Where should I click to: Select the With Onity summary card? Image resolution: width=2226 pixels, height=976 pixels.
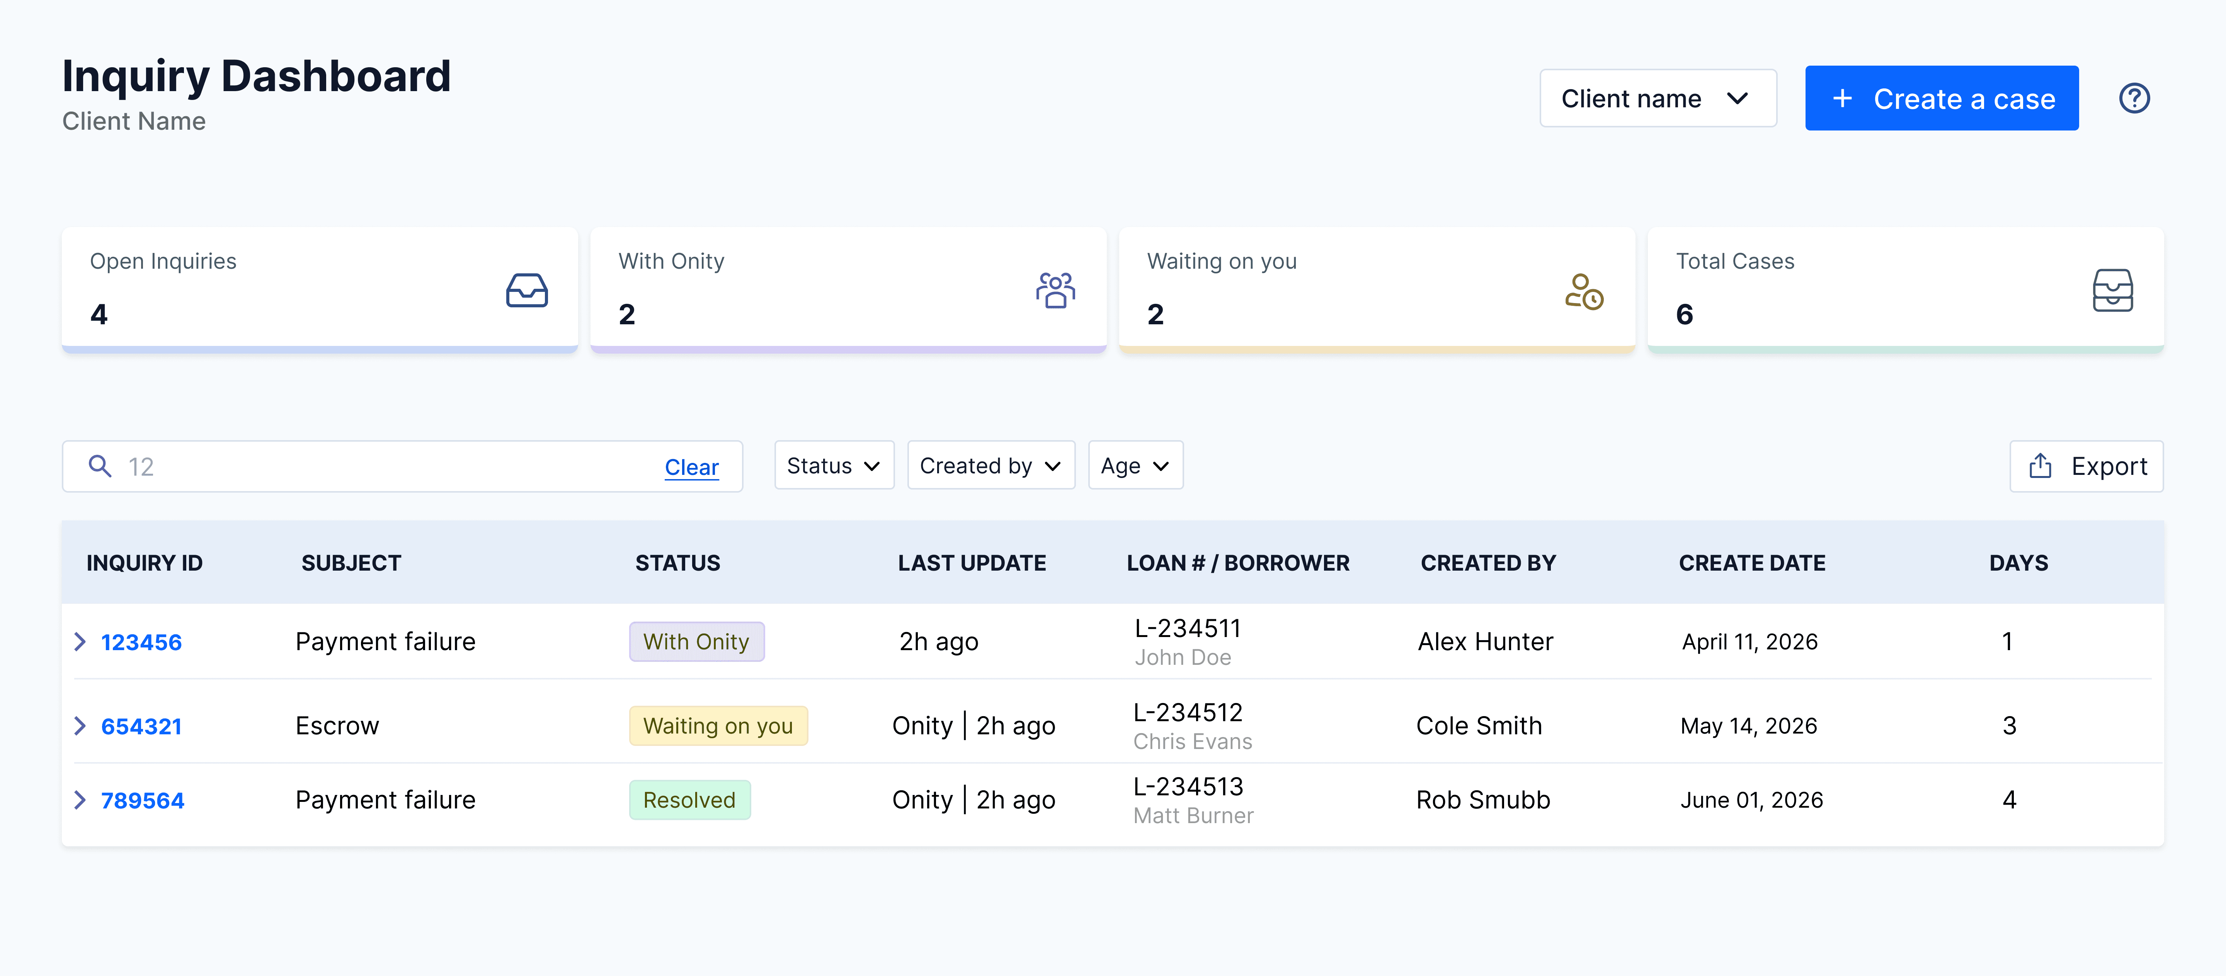click(849, 290)
